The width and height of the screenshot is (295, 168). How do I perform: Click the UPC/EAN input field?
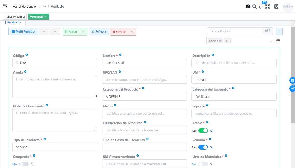coord(144,80)
